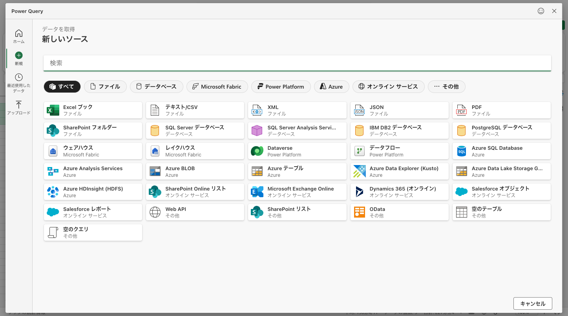Click the キャンセル button
The width and height of the screenshot is (568, 316).
pos(533,303)
